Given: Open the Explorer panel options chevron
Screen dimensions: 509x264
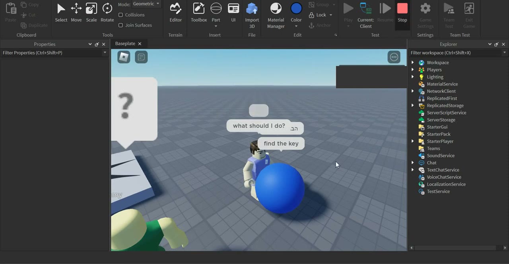Looking at the screenshot, I should coord(490,44).
